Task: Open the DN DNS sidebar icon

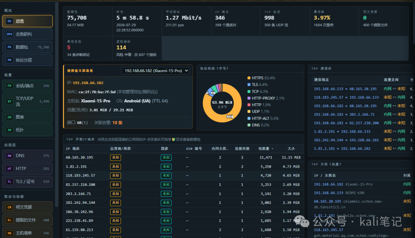Action: click(x=10, y=156)
